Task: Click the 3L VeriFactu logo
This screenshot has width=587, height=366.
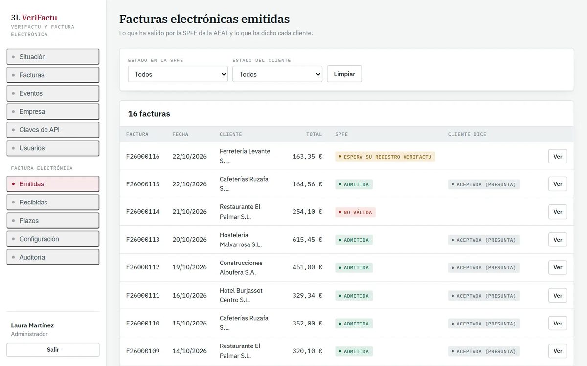Action: [x=34, y=18]
